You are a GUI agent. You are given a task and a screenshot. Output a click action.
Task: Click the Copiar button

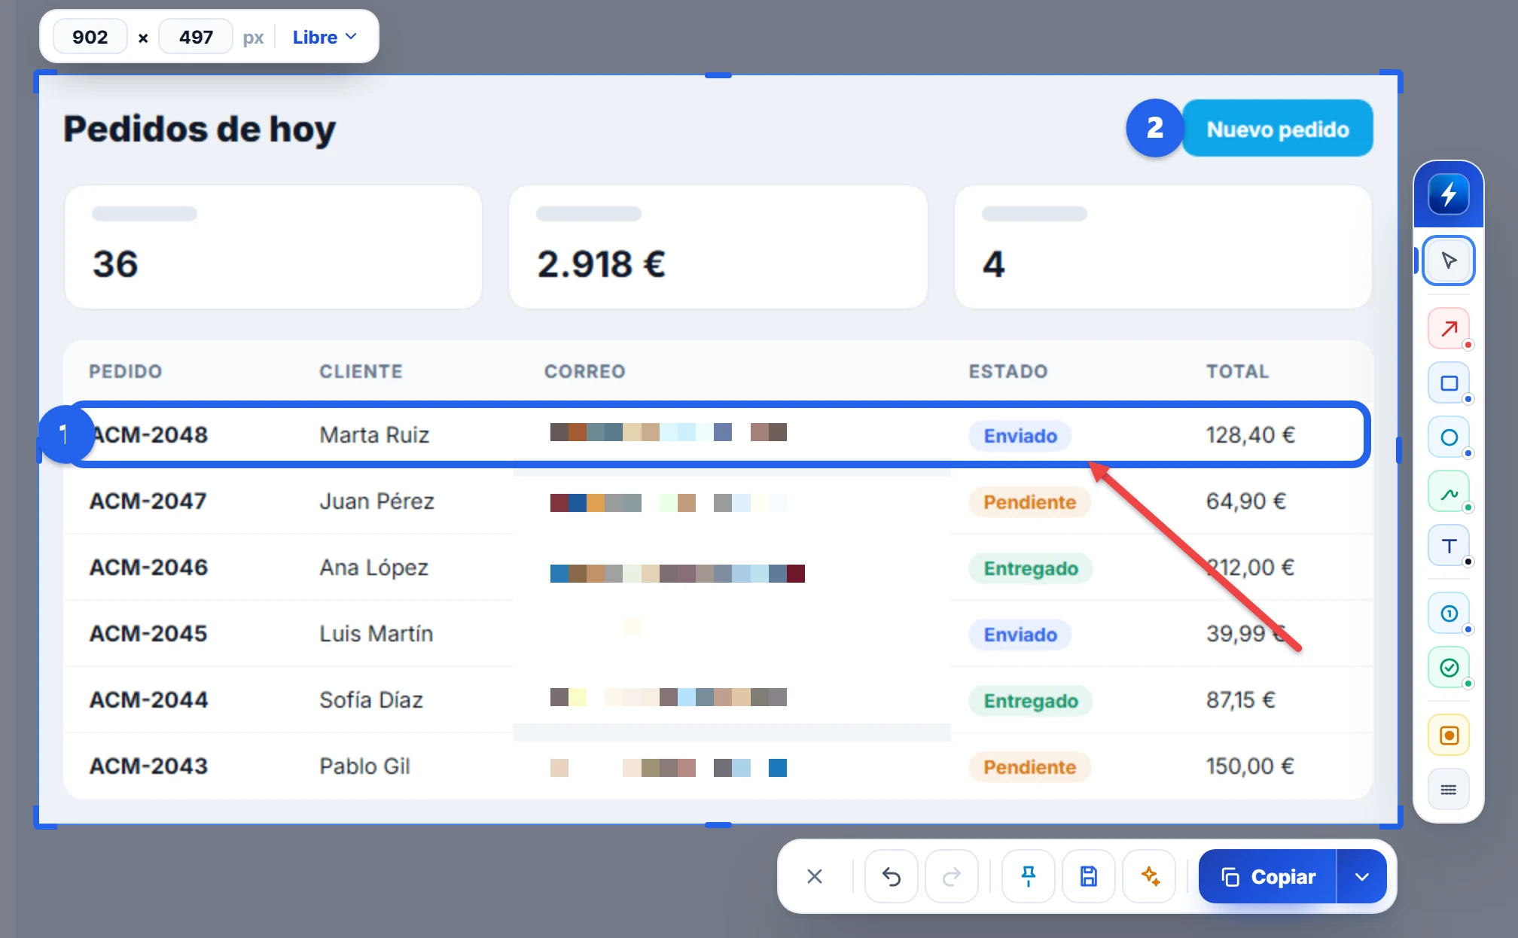tap(1268, 876)
